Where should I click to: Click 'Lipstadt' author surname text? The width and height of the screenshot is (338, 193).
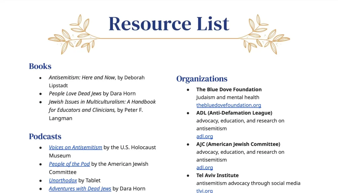tap(58, 86)
